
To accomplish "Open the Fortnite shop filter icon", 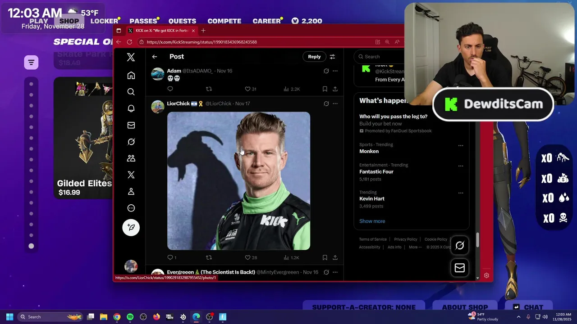I will [31, 62].
